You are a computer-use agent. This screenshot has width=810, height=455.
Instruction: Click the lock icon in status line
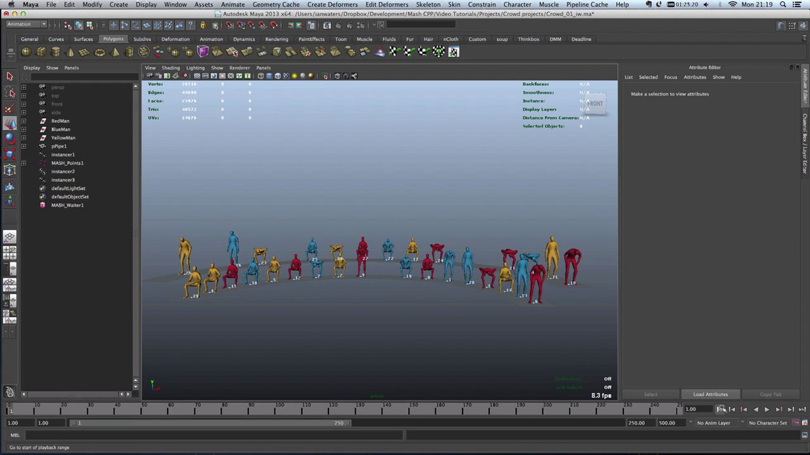pos(203,25)
